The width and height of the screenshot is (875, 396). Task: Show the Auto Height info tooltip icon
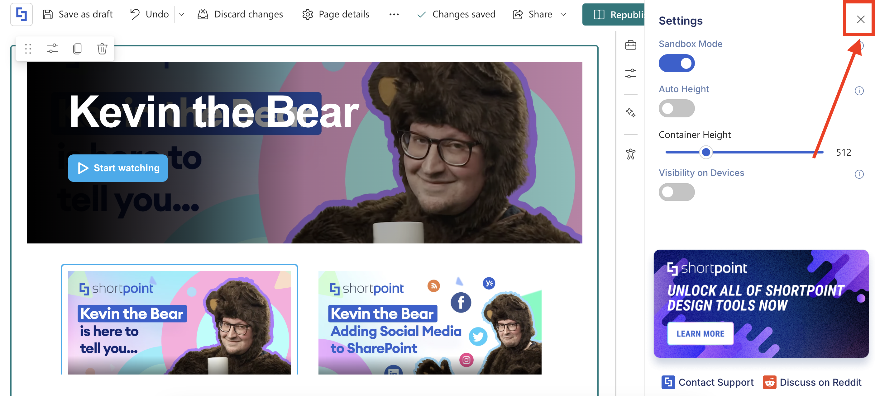[859, 91]
